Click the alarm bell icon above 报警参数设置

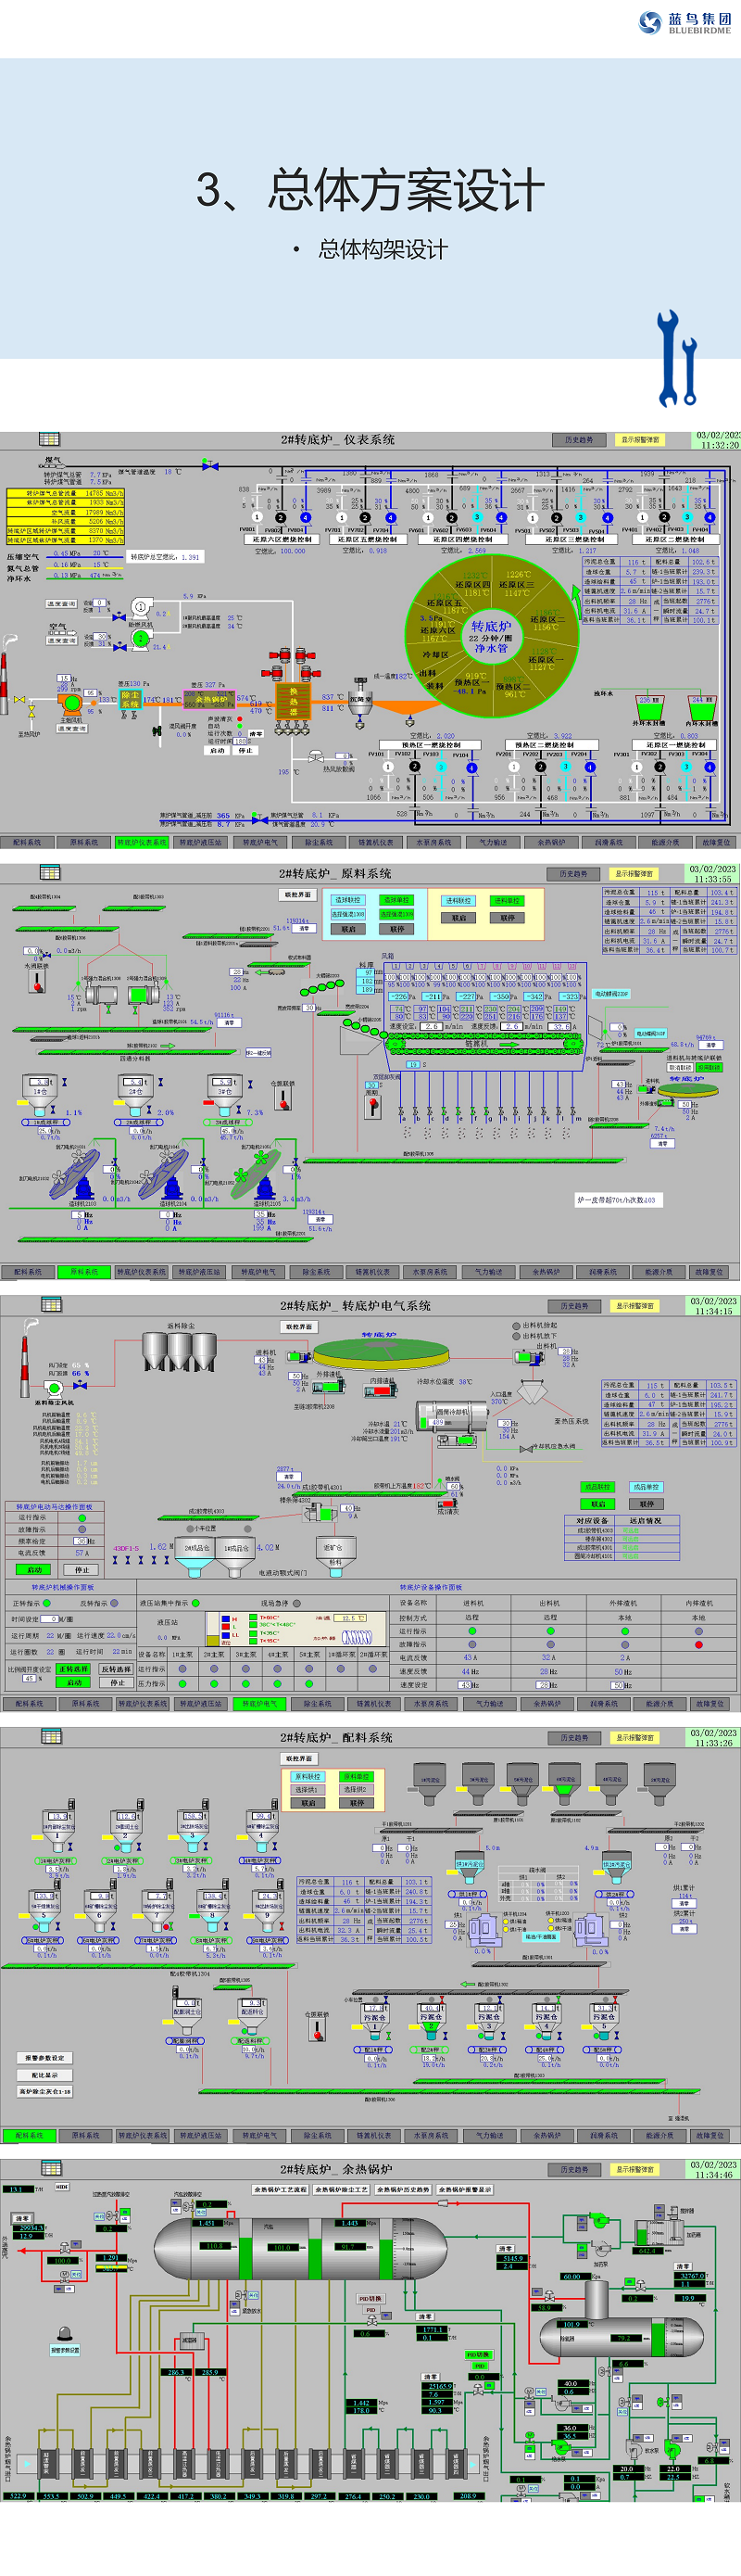pyautogui.click(x=65, y=2333)
